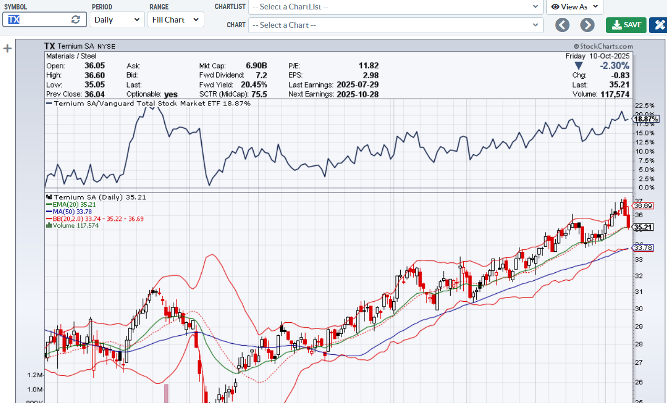Open the View As menu

click(575, 7)
